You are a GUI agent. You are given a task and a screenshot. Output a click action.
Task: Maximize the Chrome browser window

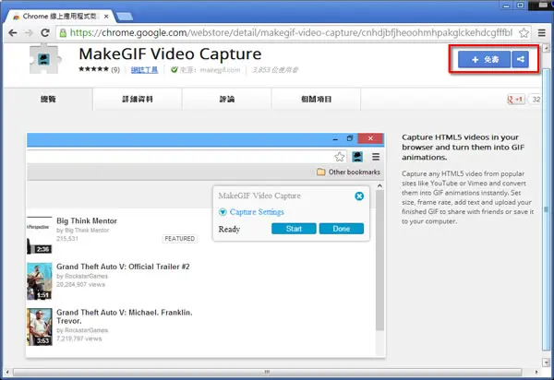(520, 6)
